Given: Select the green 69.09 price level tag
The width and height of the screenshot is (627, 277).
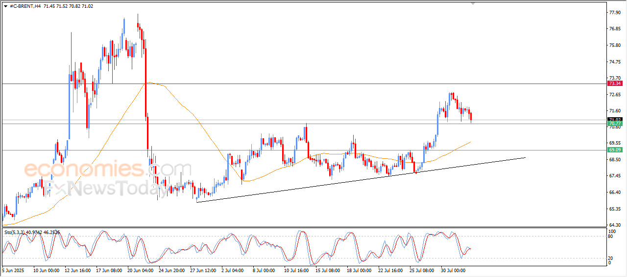Looking at the screenshot, I should click(x=614, y=149).
